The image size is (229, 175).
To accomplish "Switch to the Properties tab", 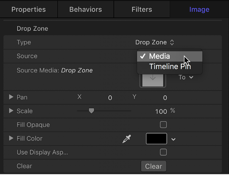I will coord(29,10).
